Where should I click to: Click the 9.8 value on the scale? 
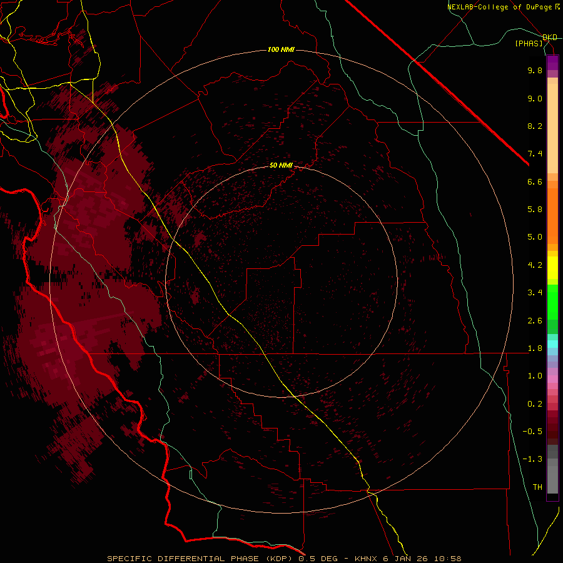535,70
